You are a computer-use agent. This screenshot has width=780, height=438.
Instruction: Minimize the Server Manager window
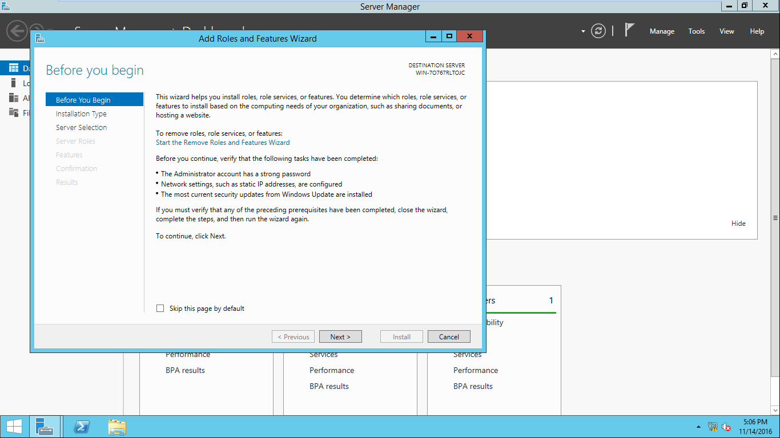click(729, 6)
